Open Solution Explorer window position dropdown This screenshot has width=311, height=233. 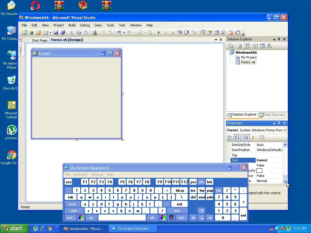pos(274,39)
